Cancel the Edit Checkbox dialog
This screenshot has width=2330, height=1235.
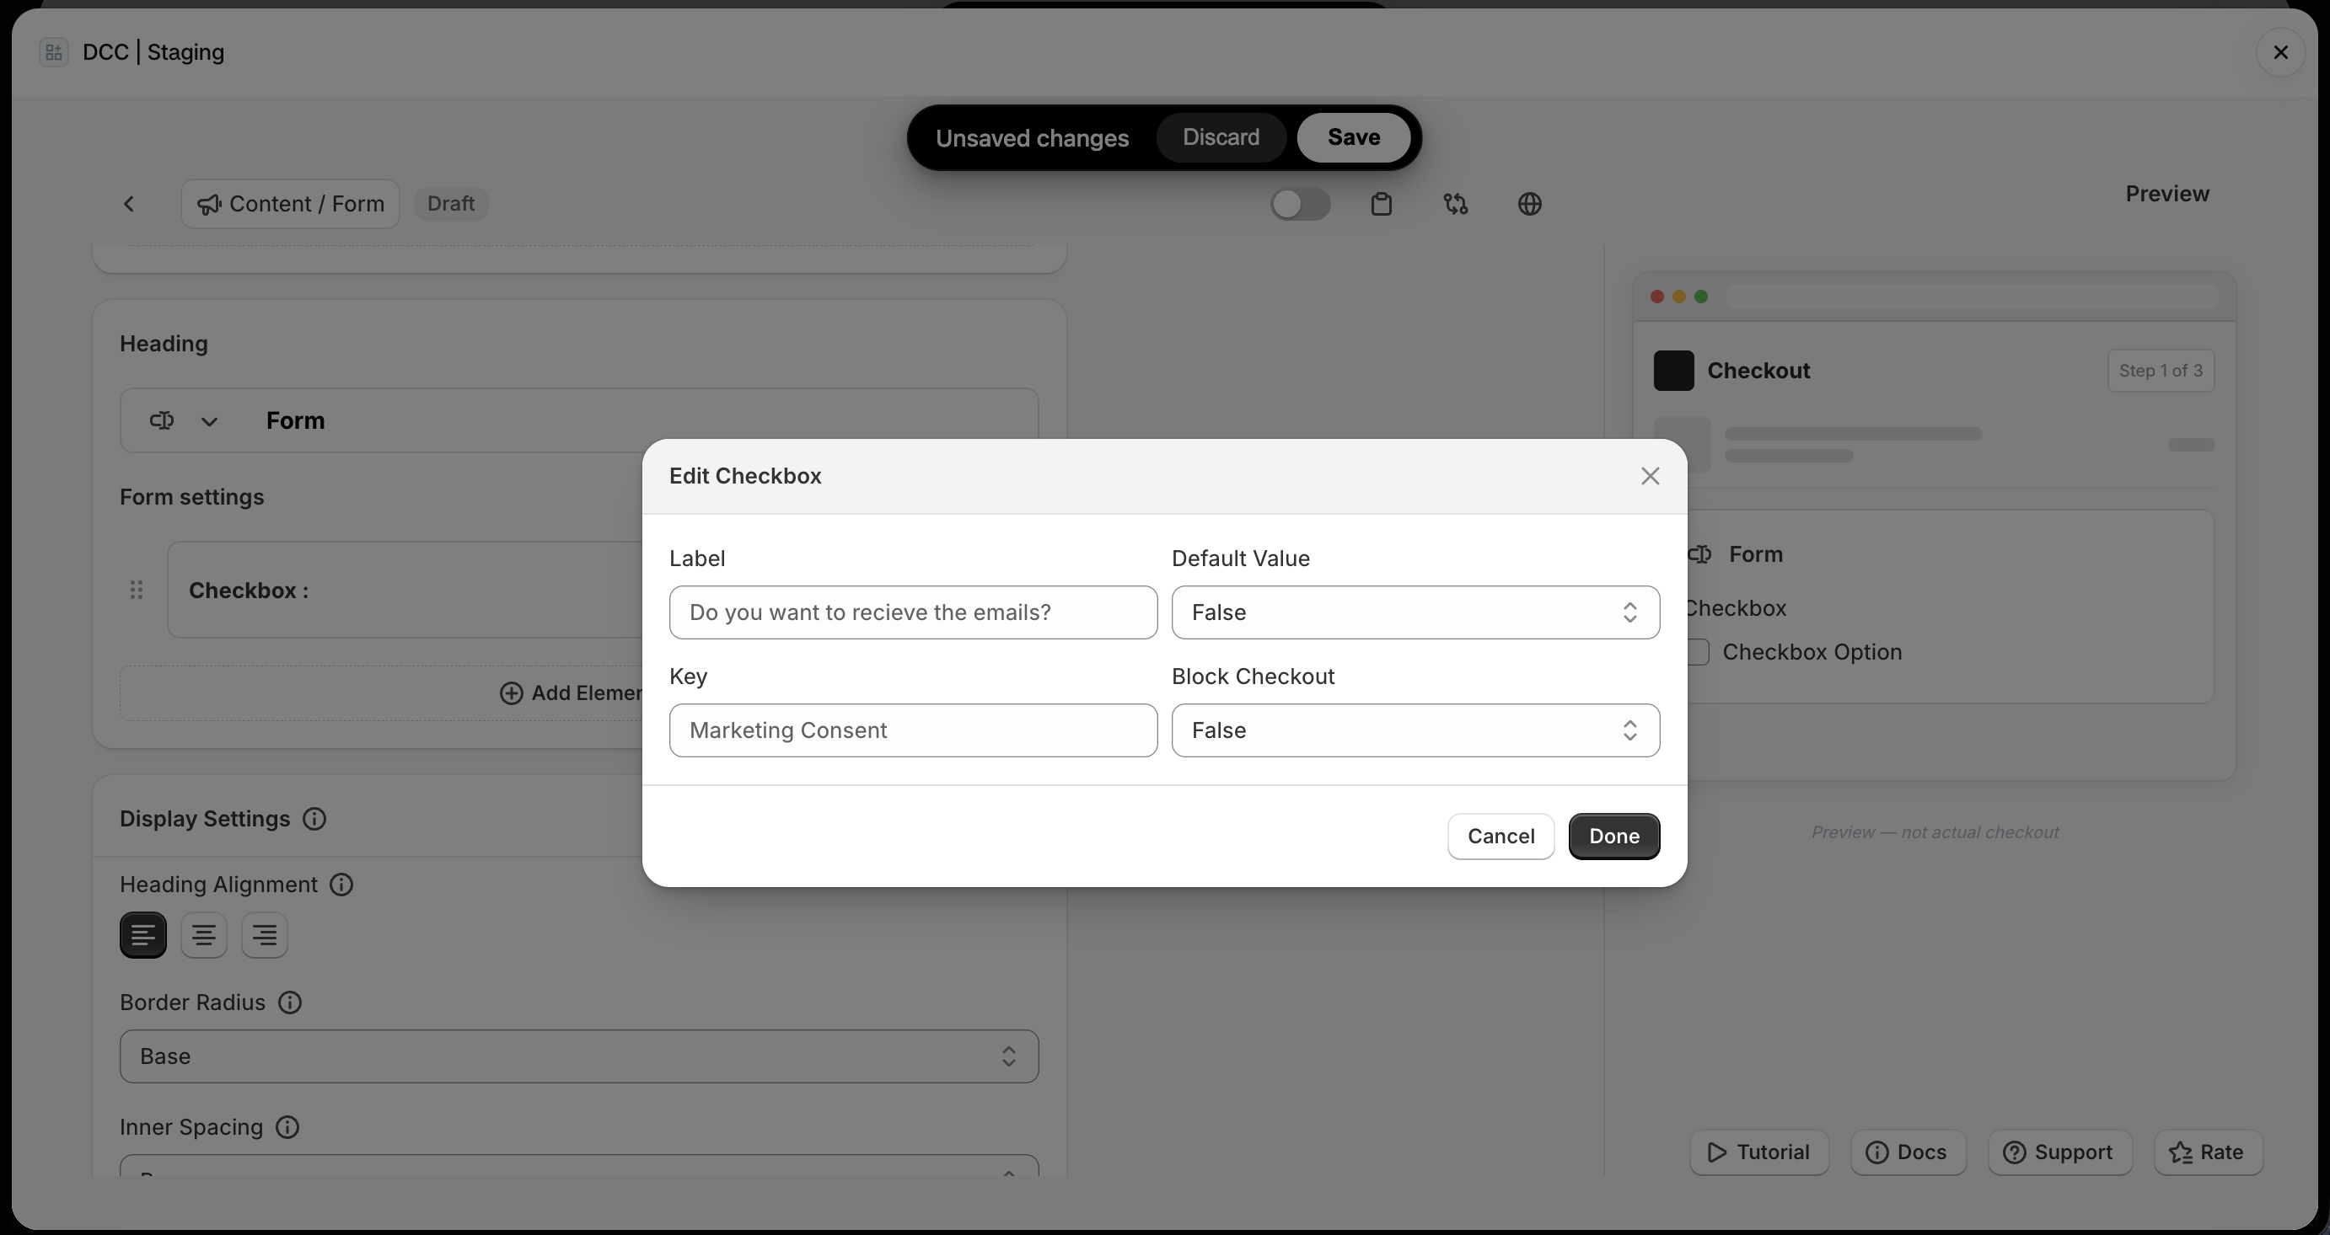1501,837
